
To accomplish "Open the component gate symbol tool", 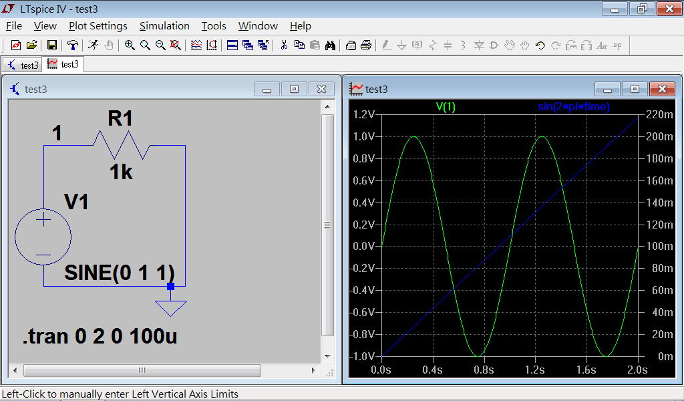I will (x=494, y=45).
